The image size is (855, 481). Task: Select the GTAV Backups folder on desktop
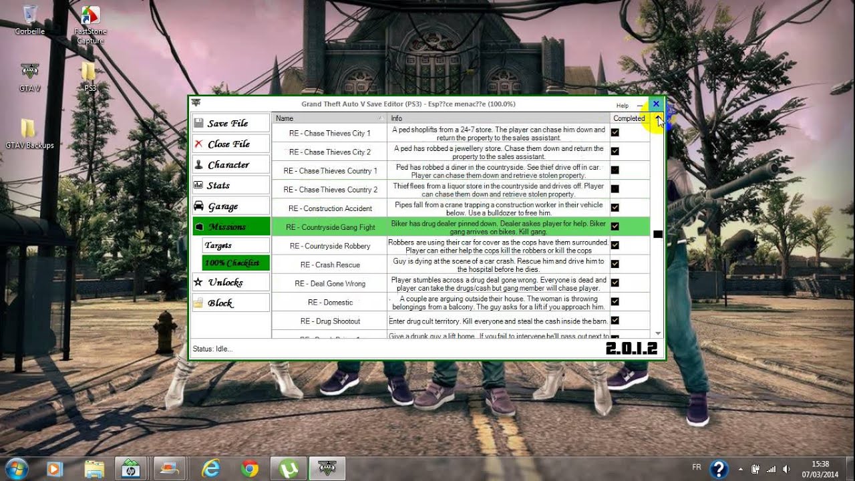click(x=29, y=134)
